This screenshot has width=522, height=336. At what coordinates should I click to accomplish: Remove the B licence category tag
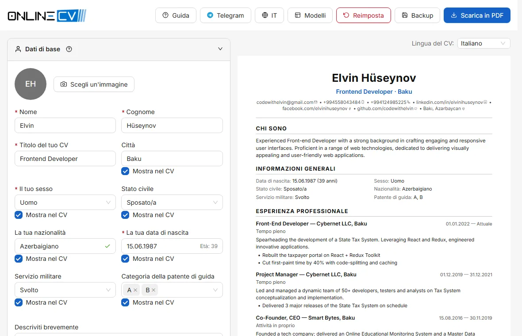point(154,290)
